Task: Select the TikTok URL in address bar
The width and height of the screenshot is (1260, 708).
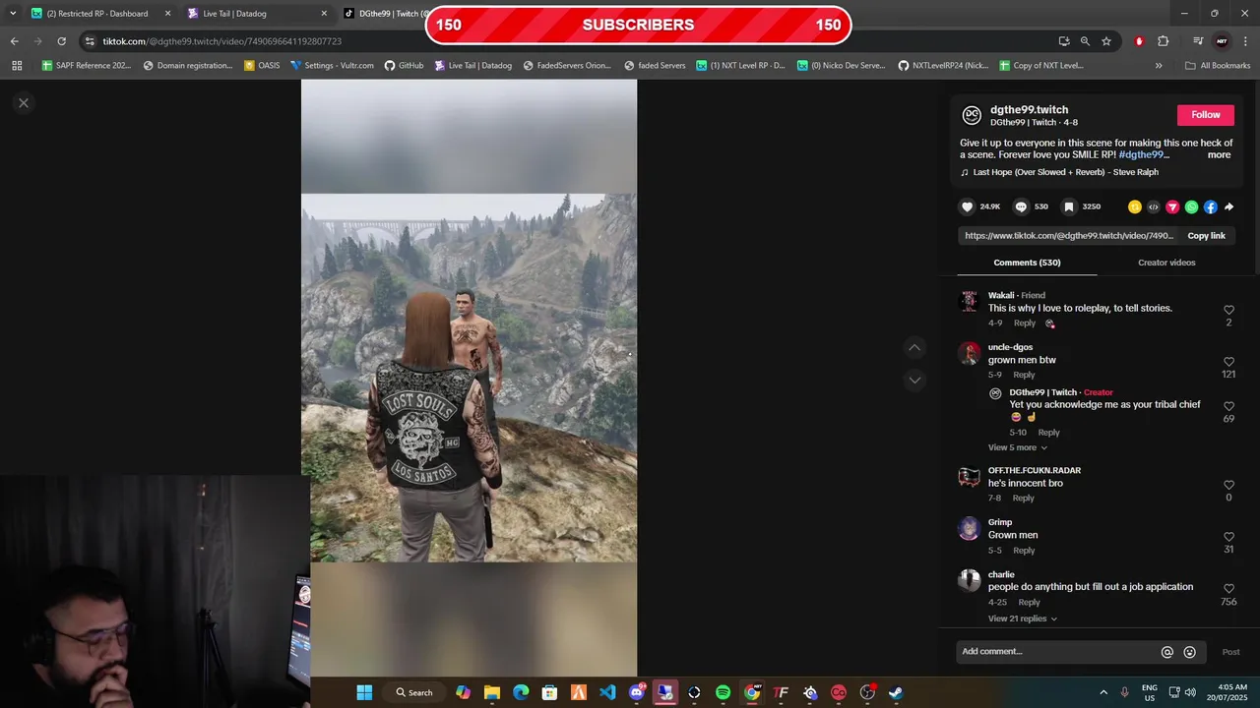Action: coord(222,41)
